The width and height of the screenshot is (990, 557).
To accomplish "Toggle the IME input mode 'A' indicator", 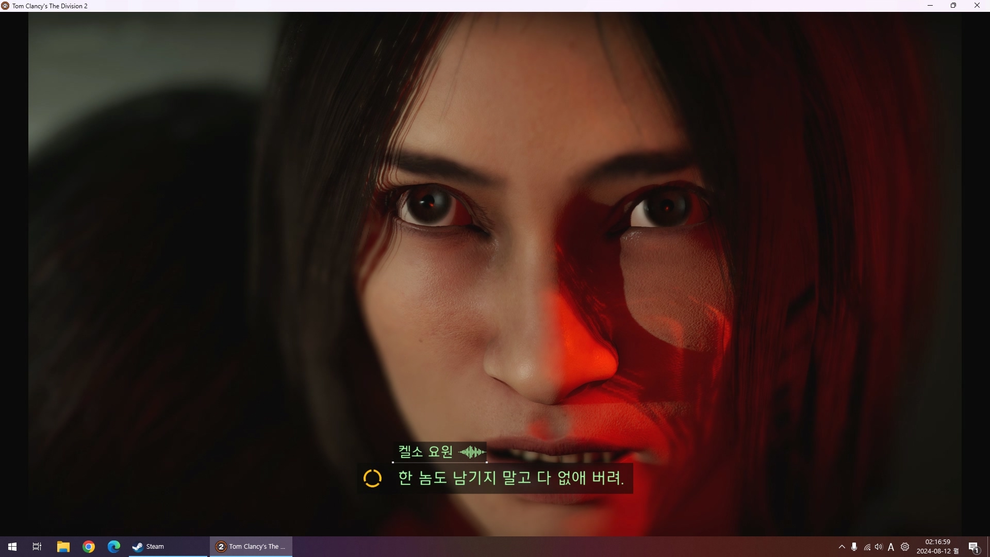I will [891, 547].
